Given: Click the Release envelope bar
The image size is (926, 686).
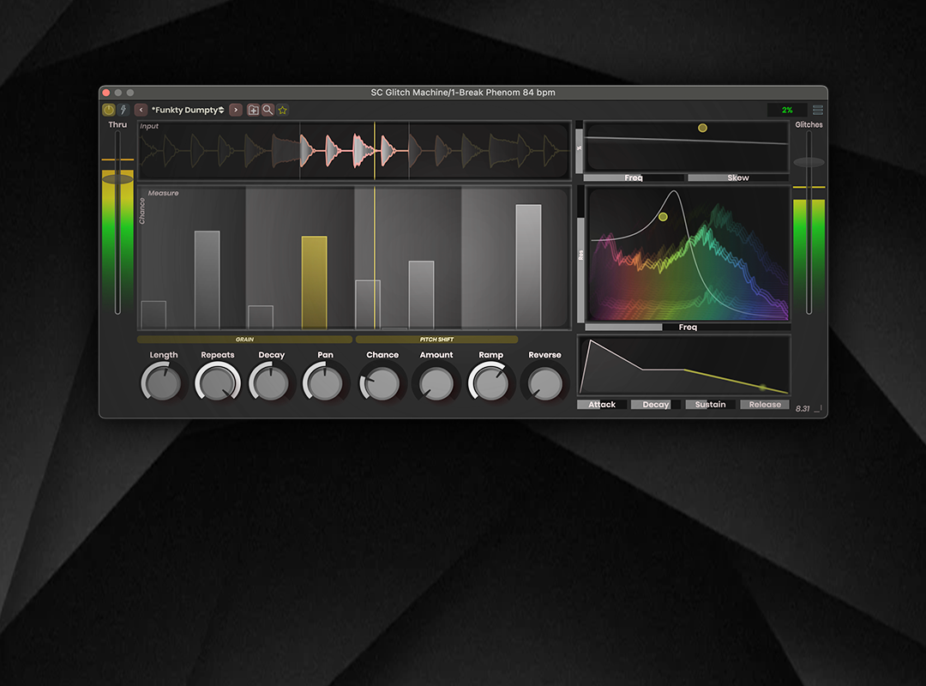Looking at the screenshot, I should click(765, 405).
